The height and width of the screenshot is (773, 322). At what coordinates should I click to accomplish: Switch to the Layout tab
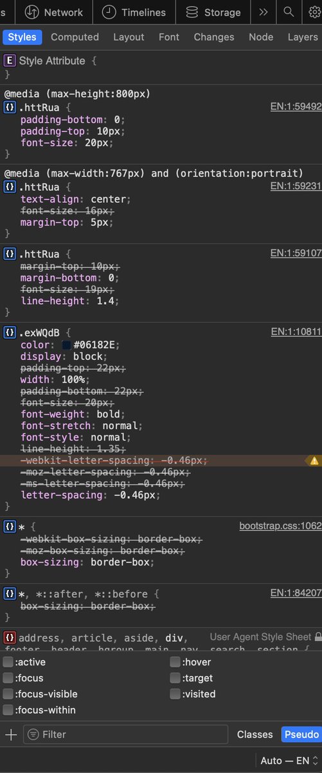coord(129,37)
